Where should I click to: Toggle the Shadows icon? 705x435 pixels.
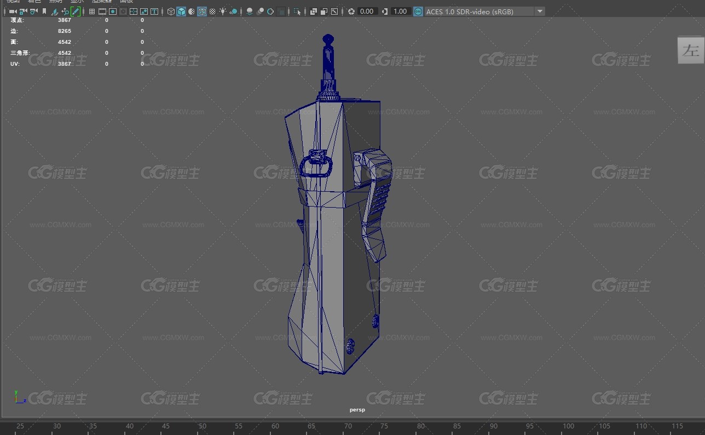tap(234, 12)
